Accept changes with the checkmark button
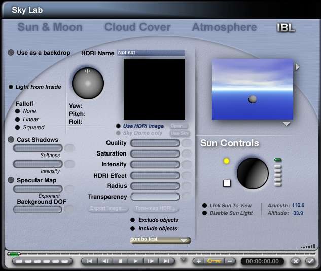The height and width of the screenshot is (271, 321). (x=309, y=261)
